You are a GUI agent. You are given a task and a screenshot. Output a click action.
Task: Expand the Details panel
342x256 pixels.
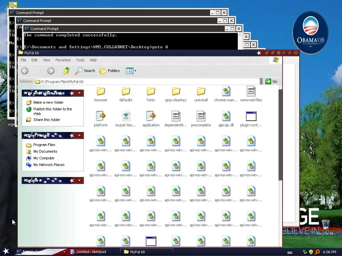pos(79,180)
